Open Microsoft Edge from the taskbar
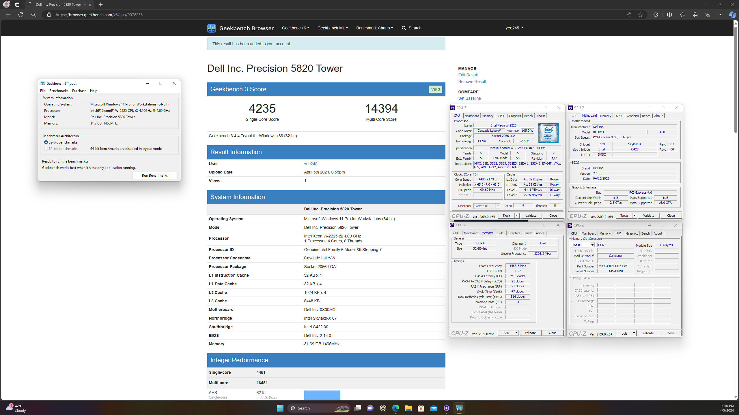Viewport: 739px width, 415px height. (x=396, y=408)
